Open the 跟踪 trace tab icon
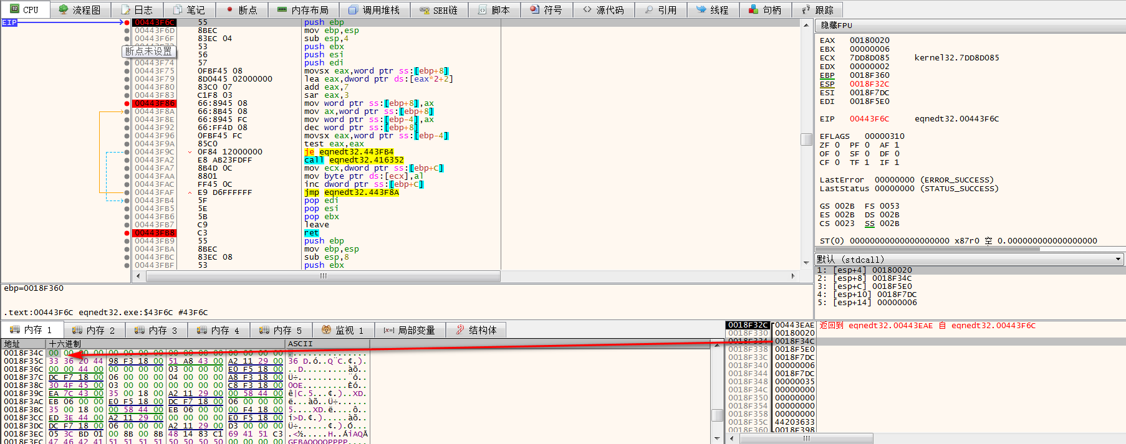Screen dimensions: 1126x444 [806, 9]
